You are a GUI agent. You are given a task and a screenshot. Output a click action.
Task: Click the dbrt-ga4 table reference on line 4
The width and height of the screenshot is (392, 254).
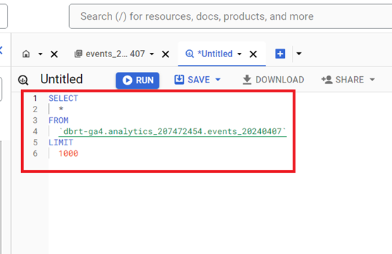click(173, 132)
